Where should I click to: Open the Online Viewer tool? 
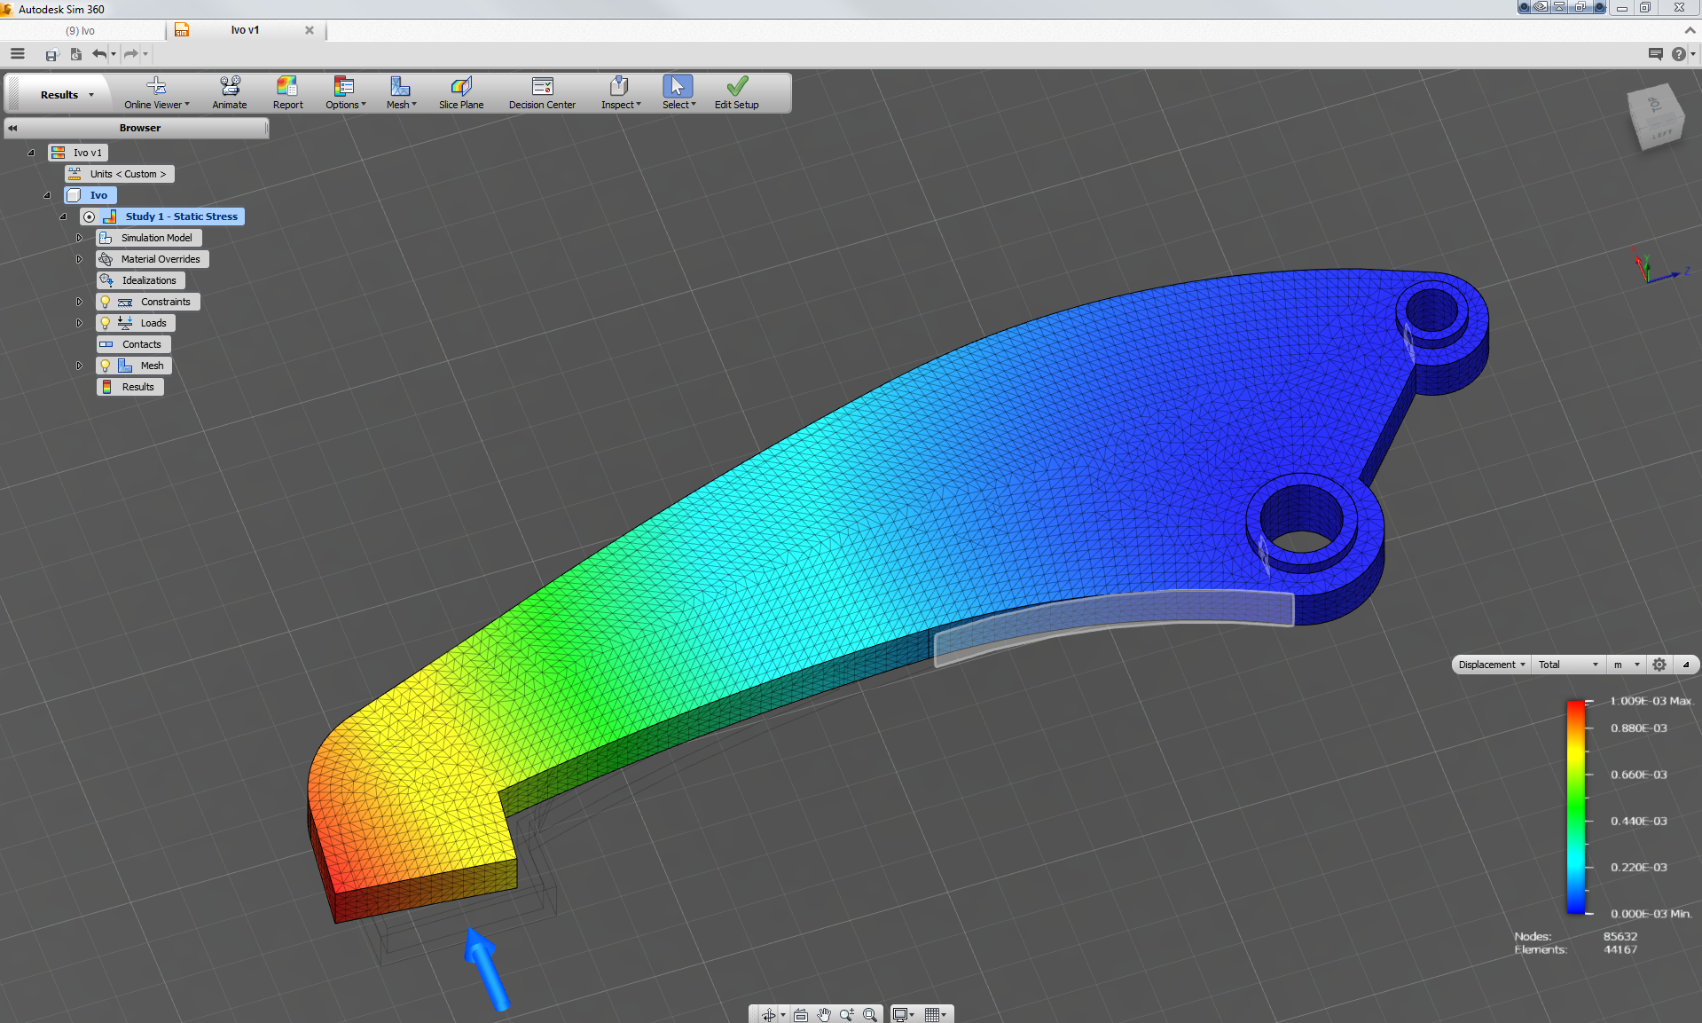(x=156, y=93)
